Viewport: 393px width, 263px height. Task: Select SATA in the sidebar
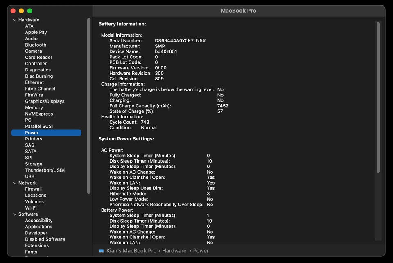click(31, 151)
